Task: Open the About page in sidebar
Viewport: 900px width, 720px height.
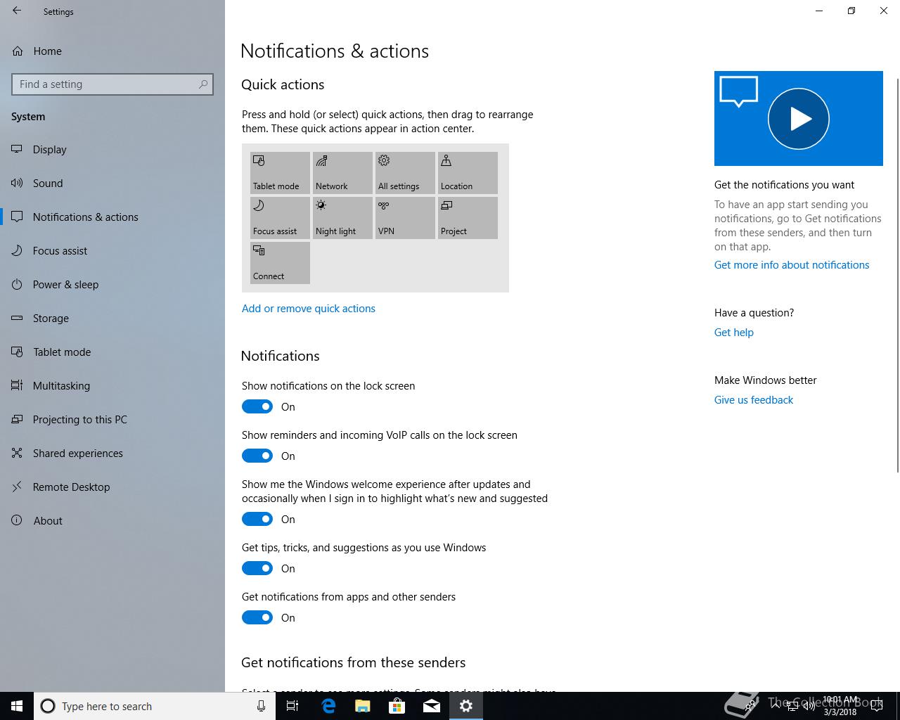Action: [x=112, y=521]
